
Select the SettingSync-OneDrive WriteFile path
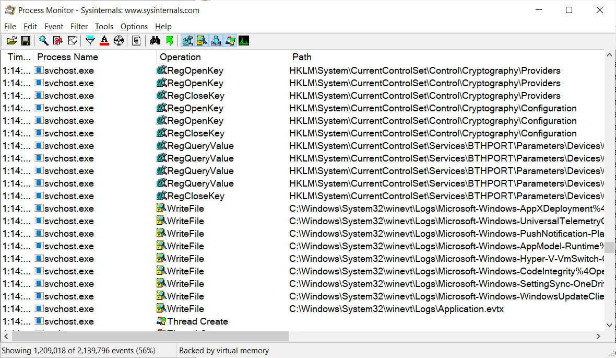447,284
